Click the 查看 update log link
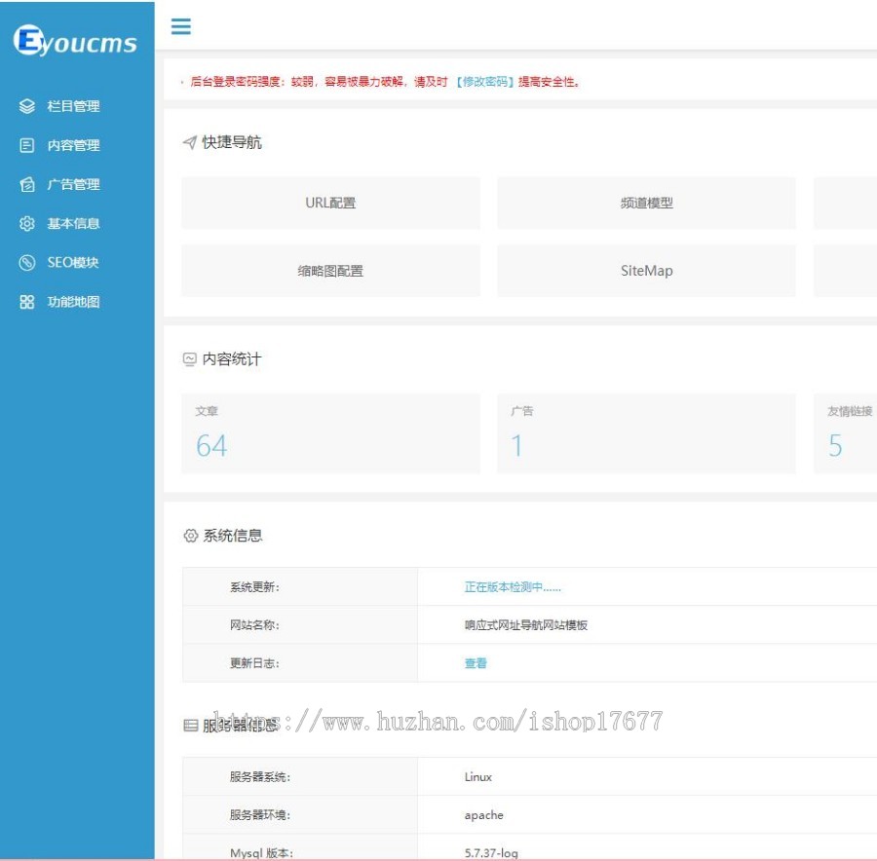The width and height of the screenshot is (877, 861). click(476, 663)
